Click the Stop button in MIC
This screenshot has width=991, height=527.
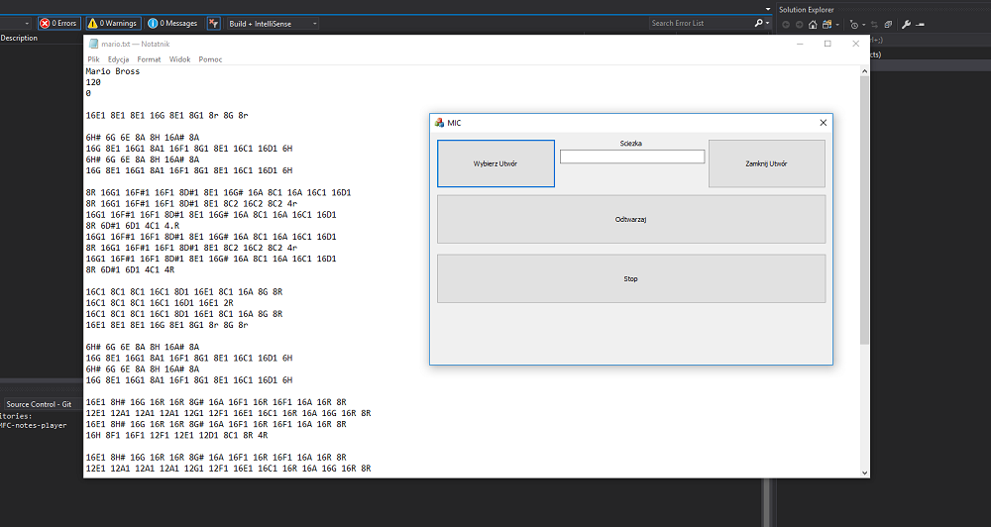(630, 279)
